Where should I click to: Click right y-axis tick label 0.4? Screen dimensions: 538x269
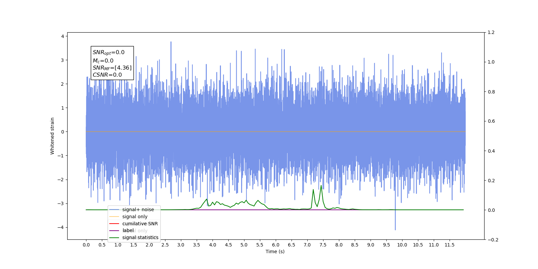click(491, 151)
